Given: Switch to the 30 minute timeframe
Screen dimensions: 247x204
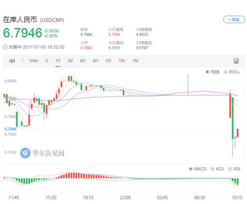Looking at the screenshot, I should 70,61.
